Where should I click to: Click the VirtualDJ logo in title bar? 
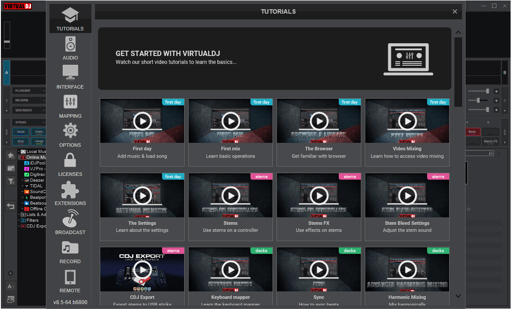pos(18,6)
